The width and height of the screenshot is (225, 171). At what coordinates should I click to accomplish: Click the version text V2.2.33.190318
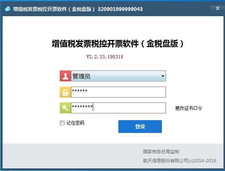pos(104,57)
